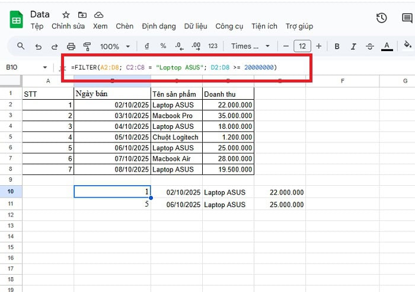Click the decrease font size minus button
Screen dimensions: 415x292
tap(286, 46)
